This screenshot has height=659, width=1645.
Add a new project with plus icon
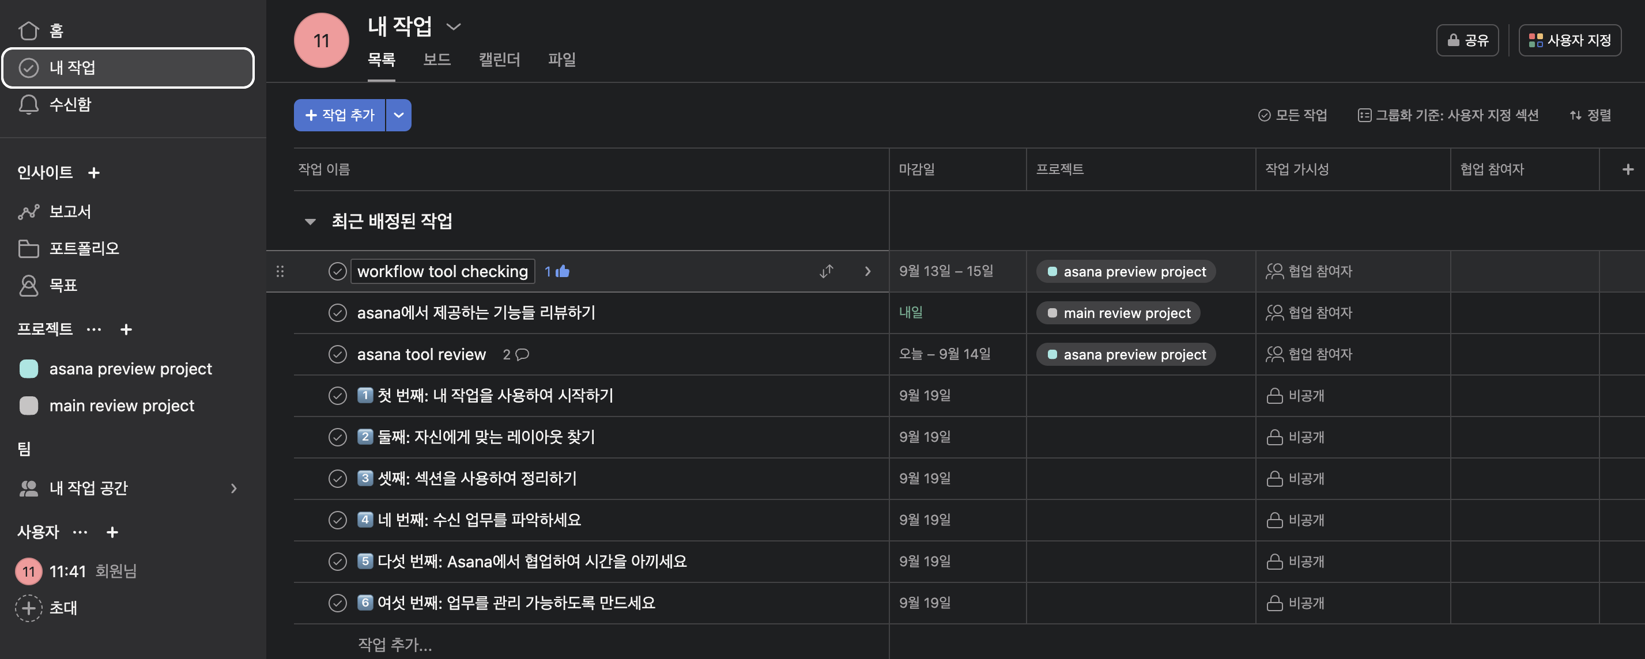pos(126,329)
